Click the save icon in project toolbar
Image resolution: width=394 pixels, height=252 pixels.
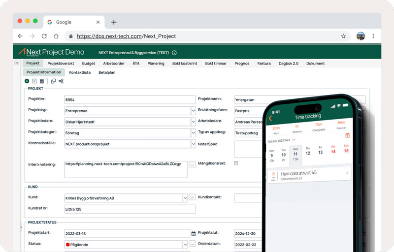point(34,81)
